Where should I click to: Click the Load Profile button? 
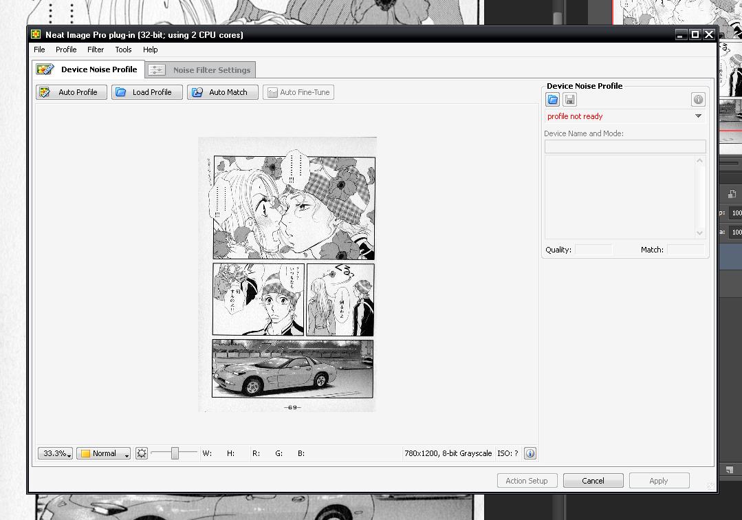[x=147, y=92]
